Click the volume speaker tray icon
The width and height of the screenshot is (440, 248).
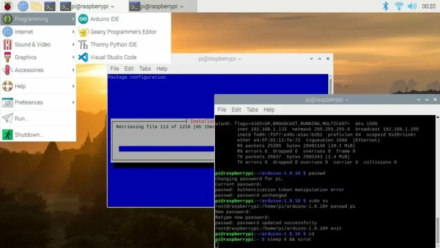[412, 6]
